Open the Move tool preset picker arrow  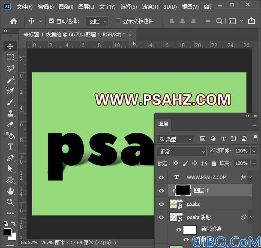(40, 21)
